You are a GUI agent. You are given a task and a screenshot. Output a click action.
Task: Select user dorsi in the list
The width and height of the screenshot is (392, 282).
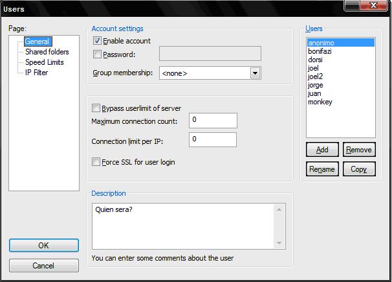(x=341, y=60)
